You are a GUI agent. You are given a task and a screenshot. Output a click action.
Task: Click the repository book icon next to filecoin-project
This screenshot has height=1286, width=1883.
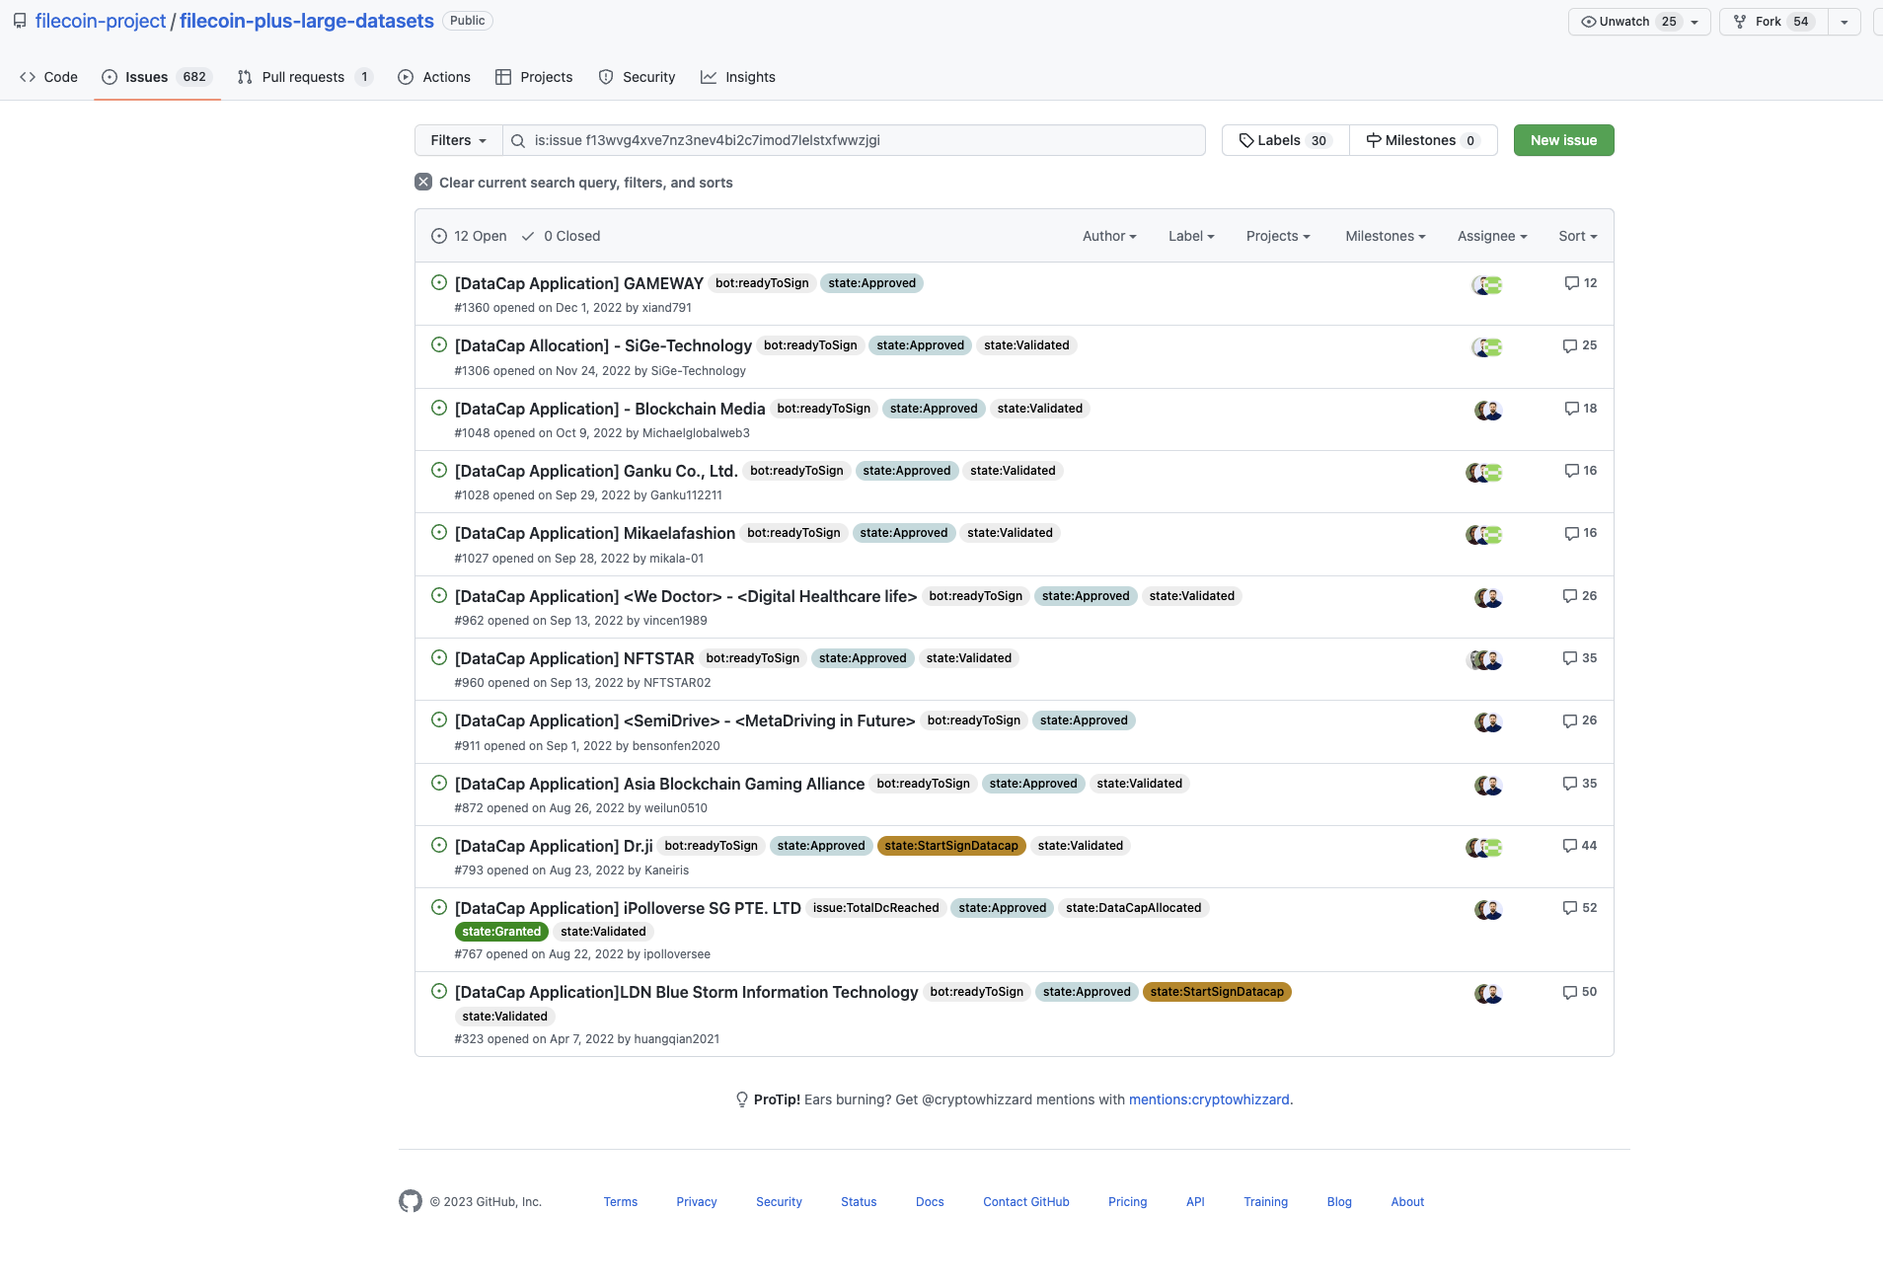pos(20,20)
